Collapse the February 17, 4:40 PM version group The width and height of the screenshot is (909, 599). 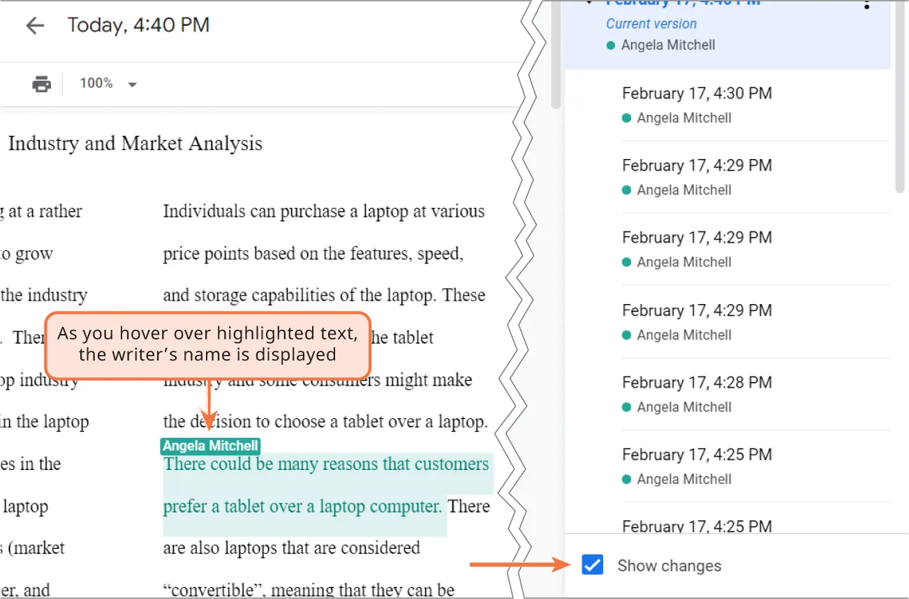(x=589, y=3)
